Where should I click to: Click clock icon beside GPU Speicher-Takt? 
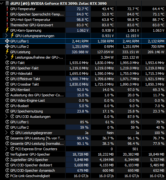7,68
